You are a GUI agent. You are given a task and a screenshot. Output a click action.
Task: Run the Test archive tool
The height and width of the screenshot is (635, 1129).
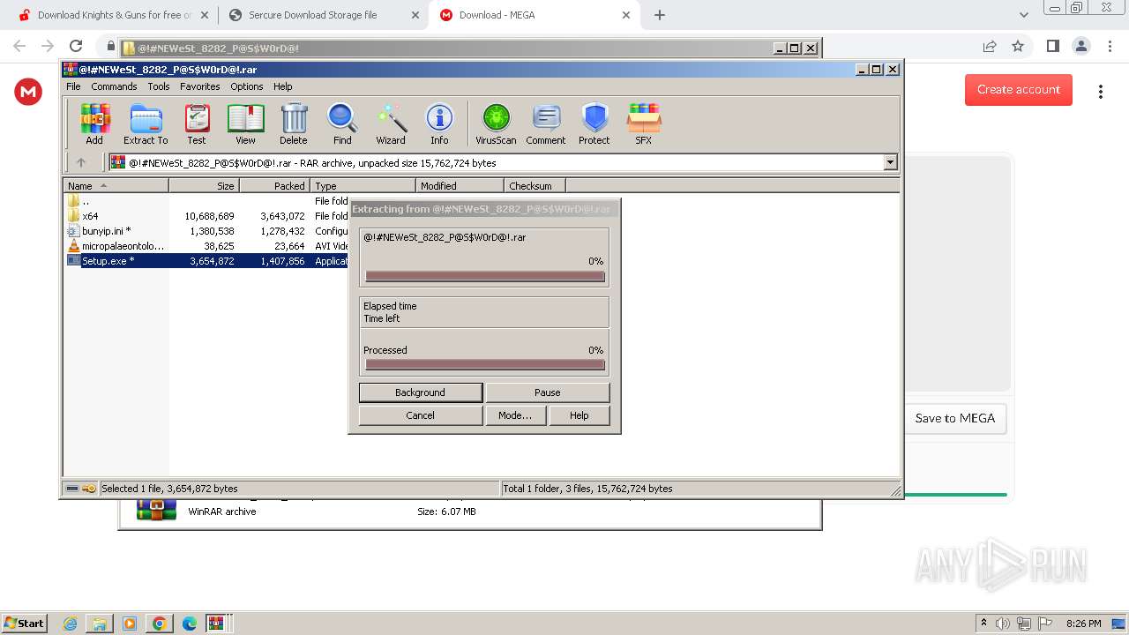pos(197,123)
